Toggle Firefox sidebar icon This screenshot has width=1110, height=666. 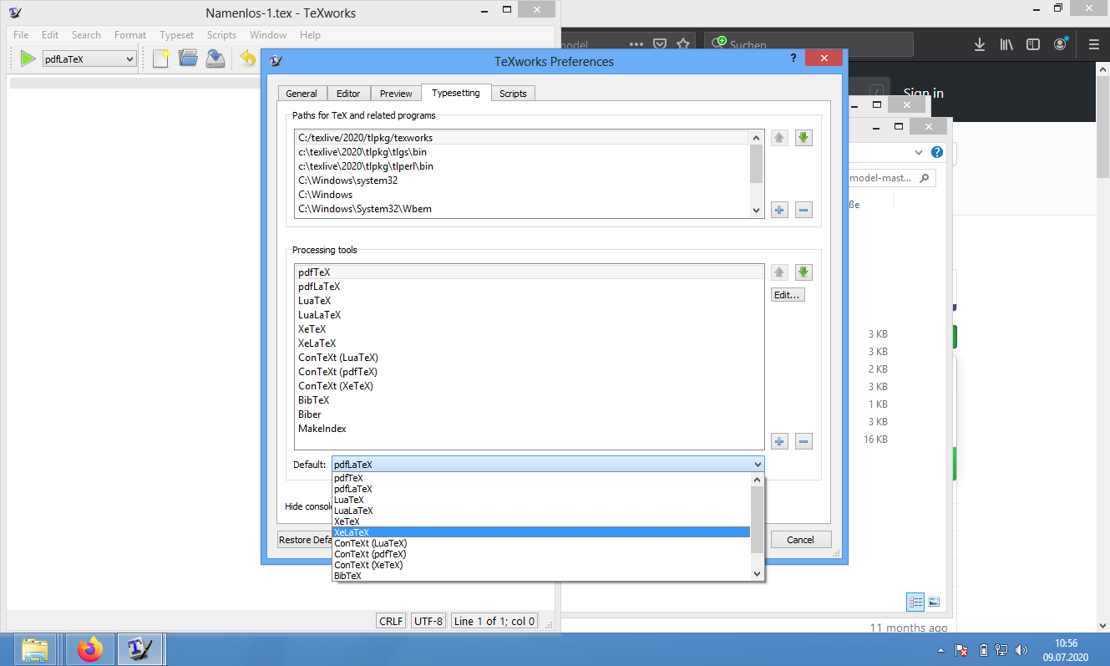pyautogui.click(x=1033, y=44)
